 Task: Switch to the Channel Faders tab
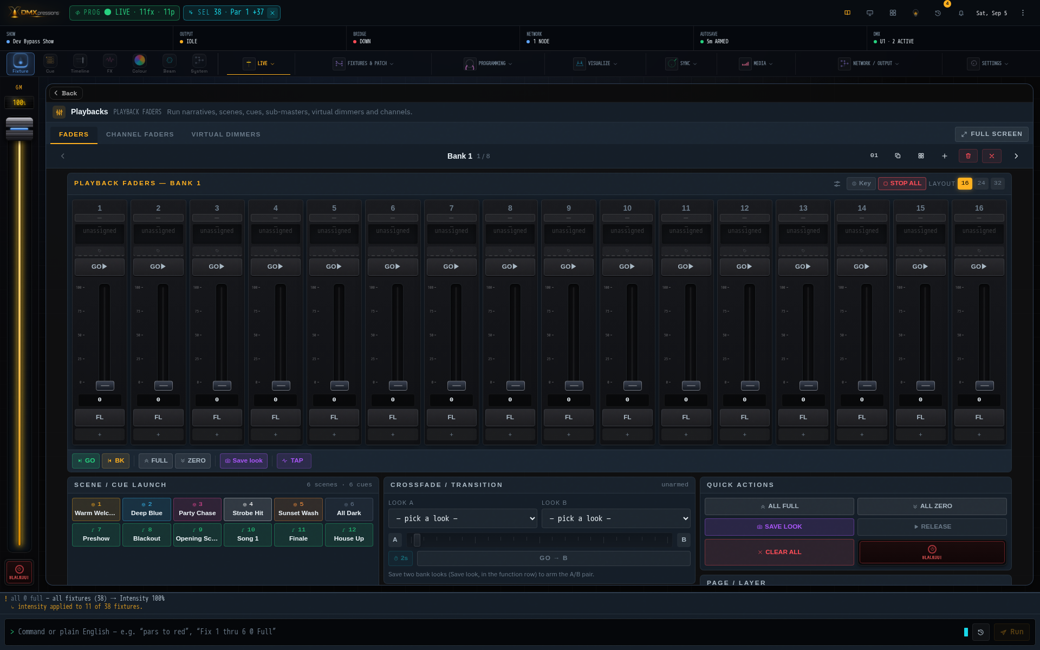pos(140,134)
